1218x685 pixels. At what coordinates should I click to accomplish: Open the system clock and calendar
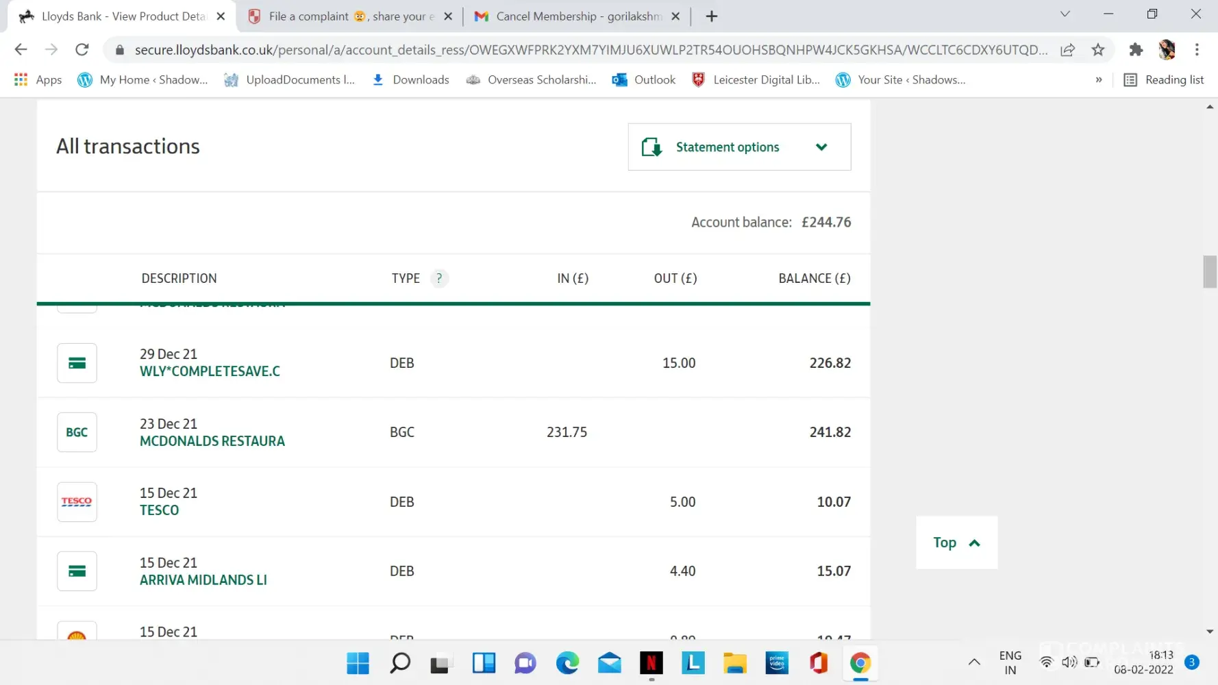click(1144, 662)
